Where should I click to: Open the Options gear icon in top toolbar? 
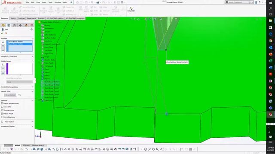click(x=122, y=2)
